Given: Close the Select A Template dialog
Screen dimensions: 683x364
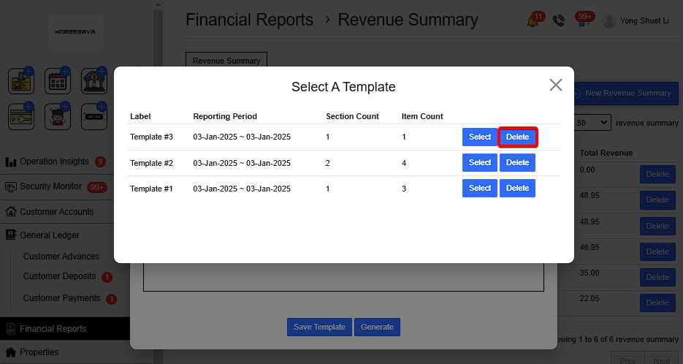Looking at the screenshot, I should point(556,85).
